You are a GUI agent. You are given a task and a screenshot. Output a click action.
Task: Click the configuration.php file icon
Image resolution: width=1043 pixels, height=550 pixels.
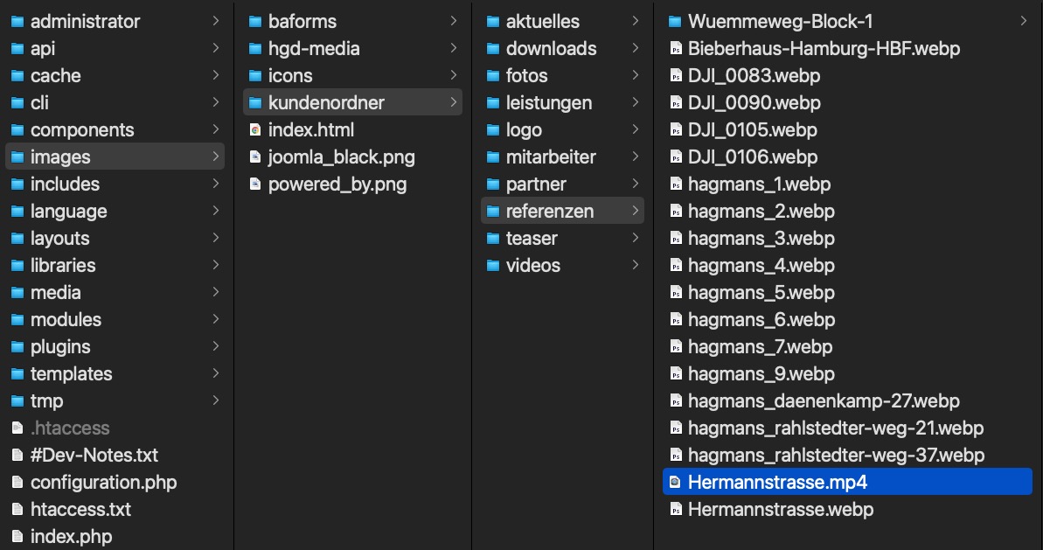[x=17, y=483]
